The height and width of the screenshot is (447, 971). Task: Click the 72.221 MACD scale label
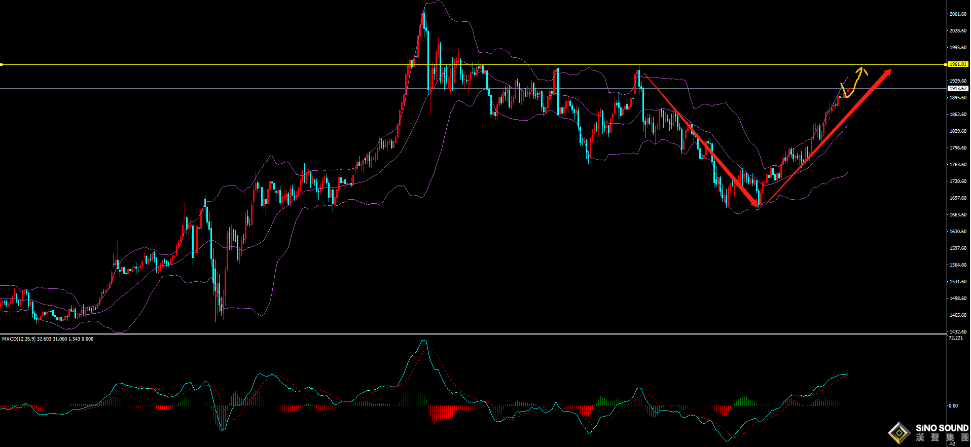(955, 338)
